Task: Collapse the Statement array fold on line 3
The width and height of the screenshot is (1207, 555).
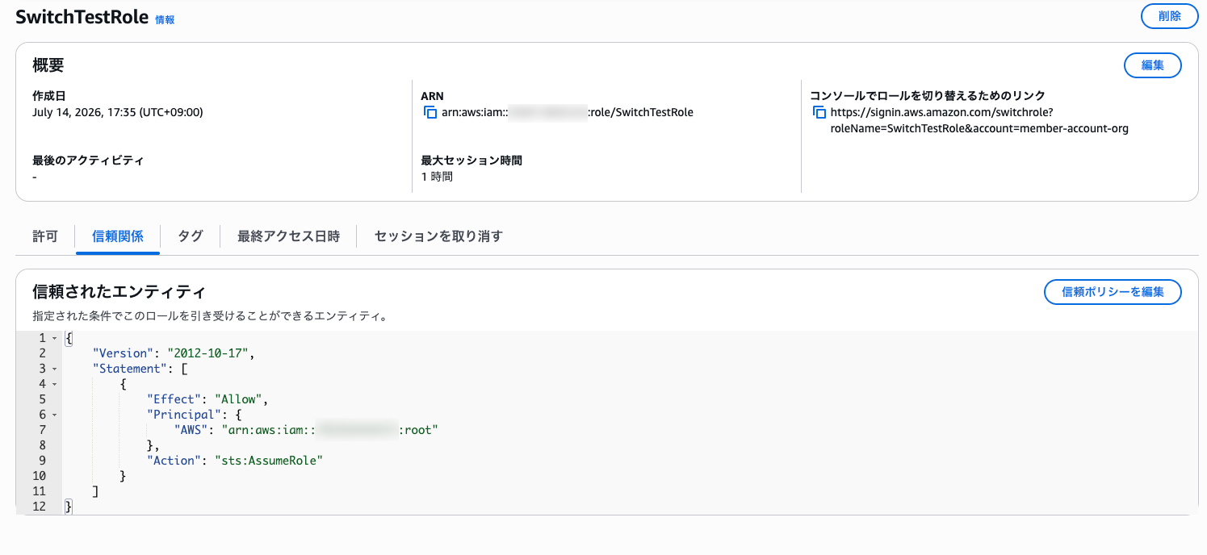Action: (54, 369)
